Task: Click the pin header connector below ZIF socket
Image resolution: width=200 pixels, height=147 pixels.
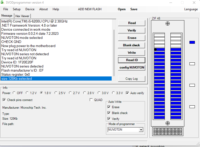Action: (167, 132)
